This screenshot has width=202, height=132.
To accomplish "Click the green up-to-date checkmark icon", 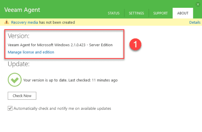I will click(14, 80).
